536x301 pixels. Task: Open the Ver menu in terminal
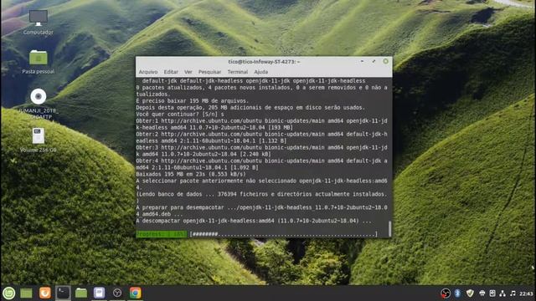(188, 72)
